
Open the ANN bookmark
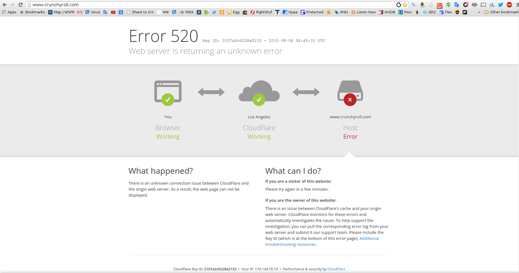click(x=341, y=12)
